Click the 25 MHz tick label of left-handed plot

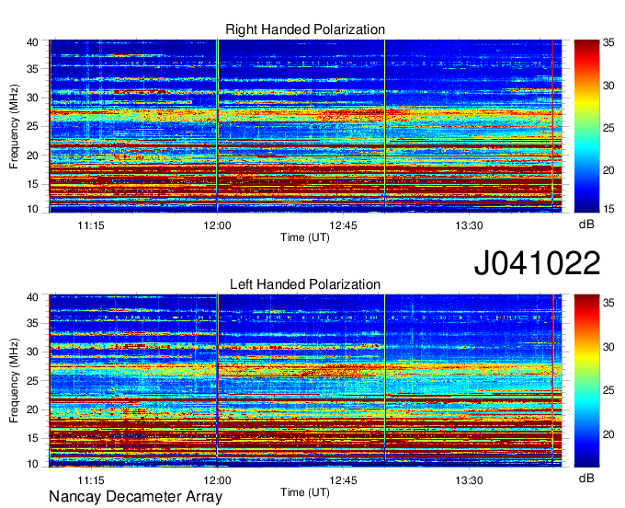[32, 381]
